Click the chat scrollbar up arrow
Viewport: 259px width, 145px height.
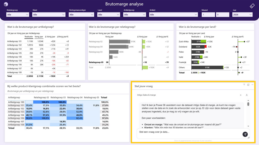(248, 101)
